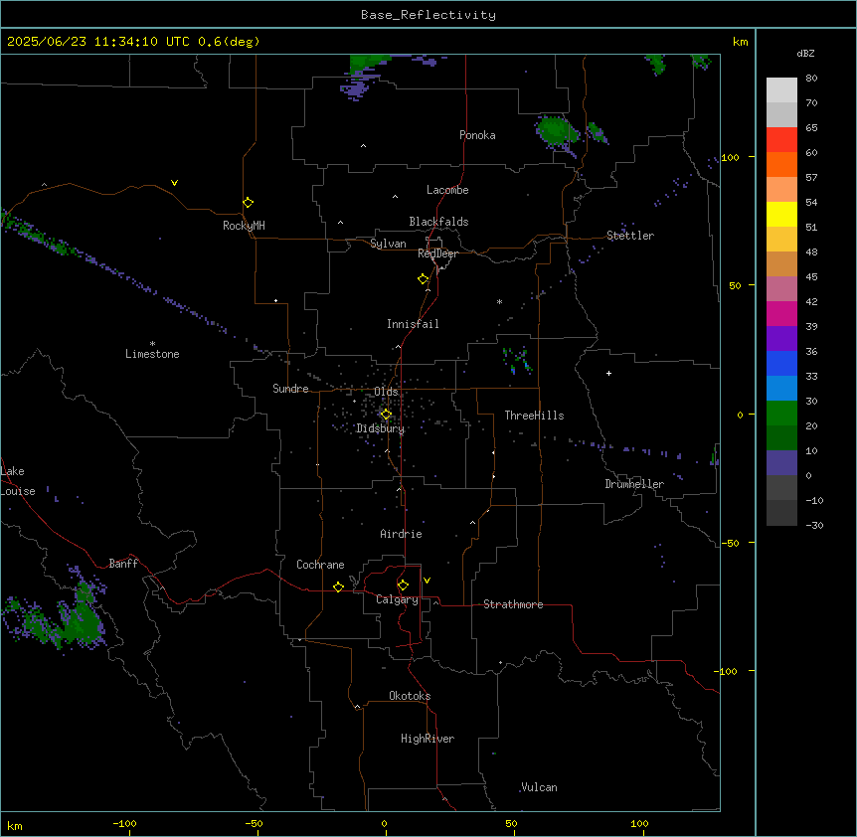Viewport: 857px width, 837px height.
Task: Click the RockyMH label
Action: click(x=244, y=226)
